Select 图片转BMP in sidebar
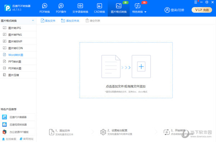Image resolution: width=216 pixels, height=142 pixels. (x=18, y=41)
